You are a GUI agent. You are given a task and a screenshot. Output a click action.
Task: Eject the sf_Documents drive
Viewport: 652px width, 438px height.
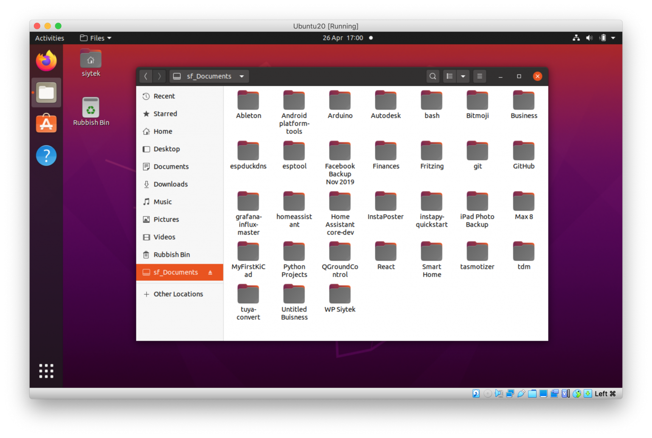(x=210, y=272)
